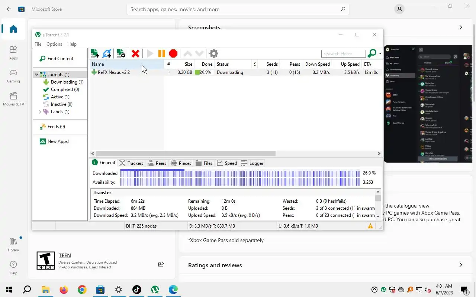Click the Create New Torrent icon
This screenshot has width=476, height=297.
pos(121,53)
